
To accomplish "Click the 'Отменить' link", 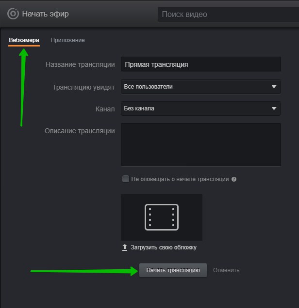I will point(226,270).
